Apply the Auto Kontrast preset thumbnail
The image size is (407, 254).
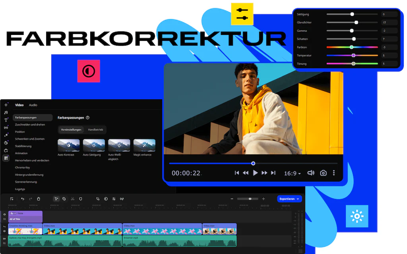click(68, 145)
